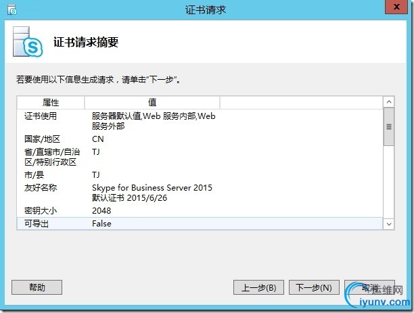Click the 下一步(N) button

314,287
